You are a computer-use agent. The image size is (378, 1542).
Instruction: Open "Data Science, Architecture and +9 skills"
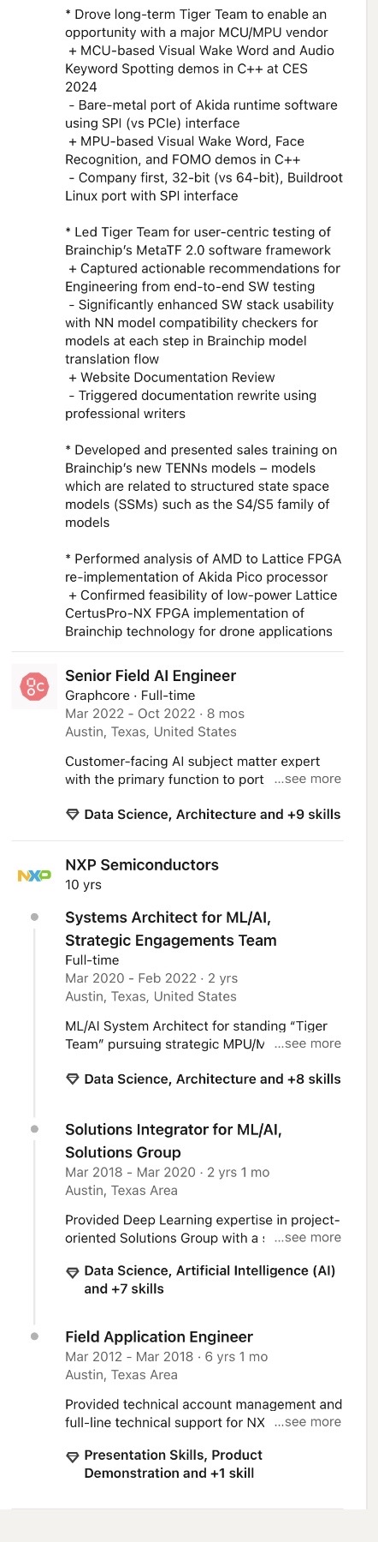tap(212, 815)
